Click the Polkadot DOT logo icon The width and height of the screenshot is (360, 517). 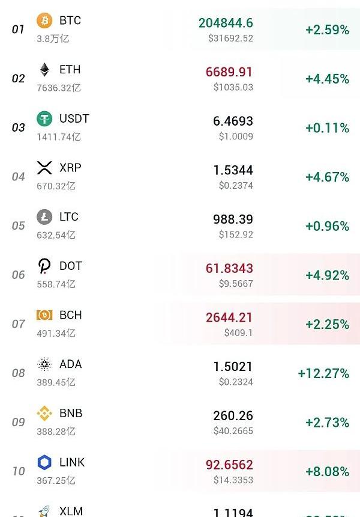pos(44,266)
